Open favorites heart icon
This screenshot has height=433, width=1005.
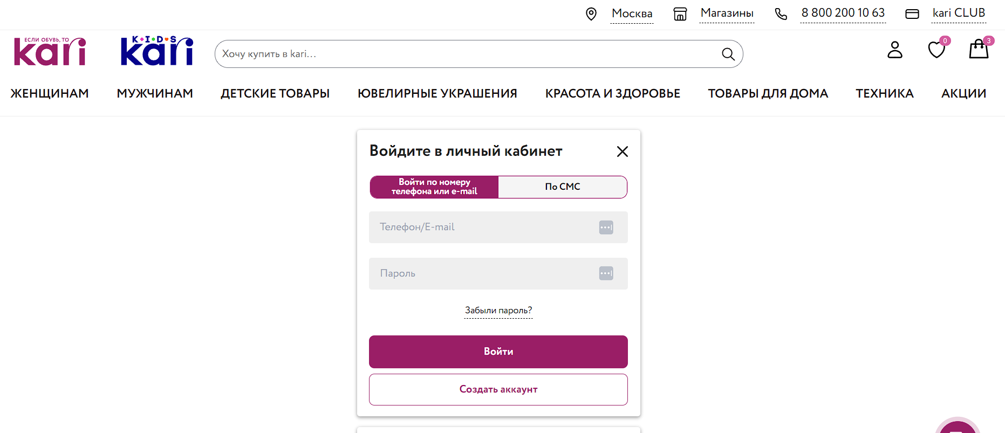coord(936,50)
